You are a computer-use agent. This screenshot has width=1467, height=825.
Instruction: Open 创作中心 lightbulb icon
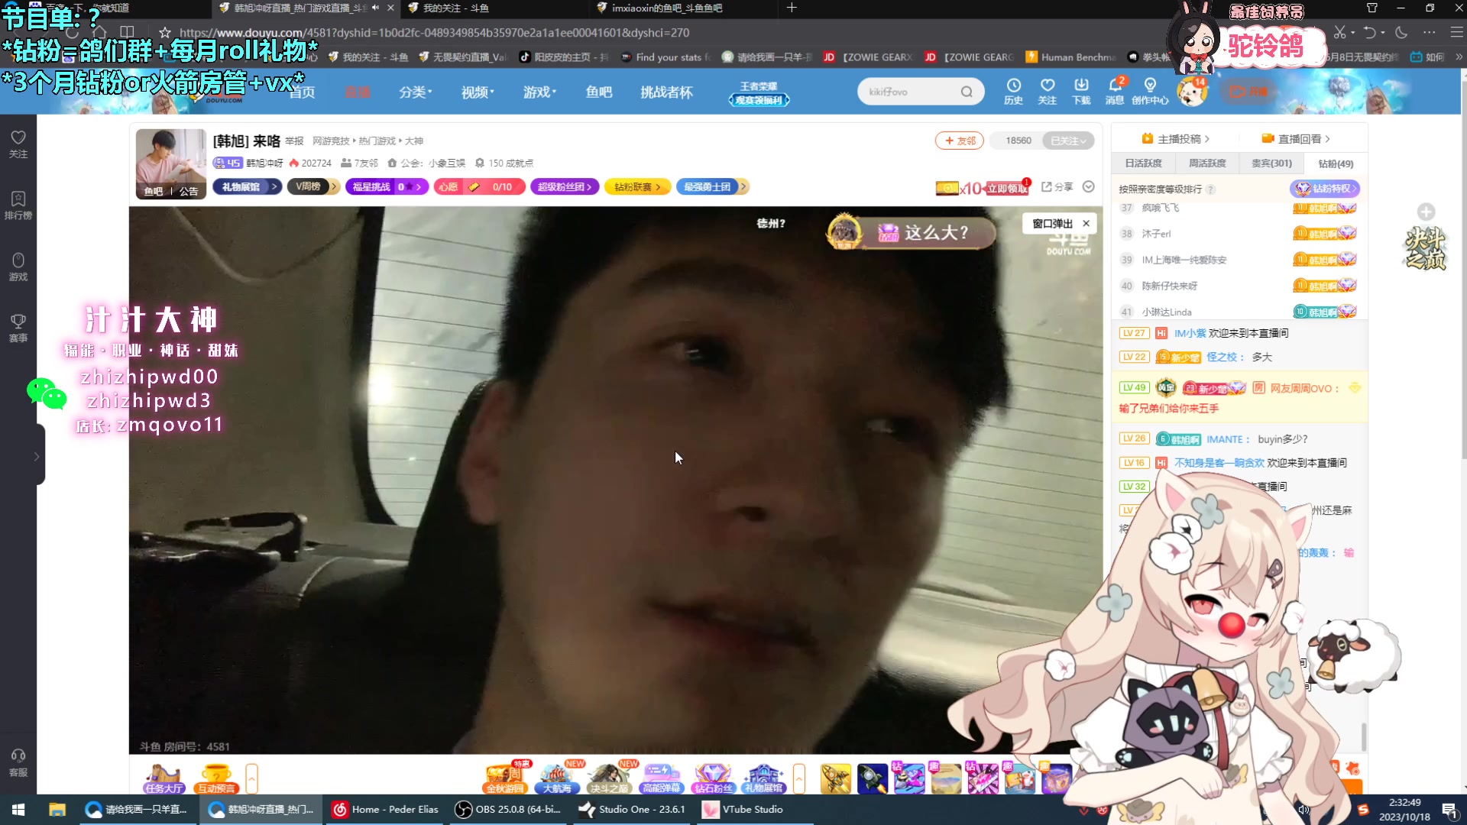pyautogui.click(x=1150, y=91)
